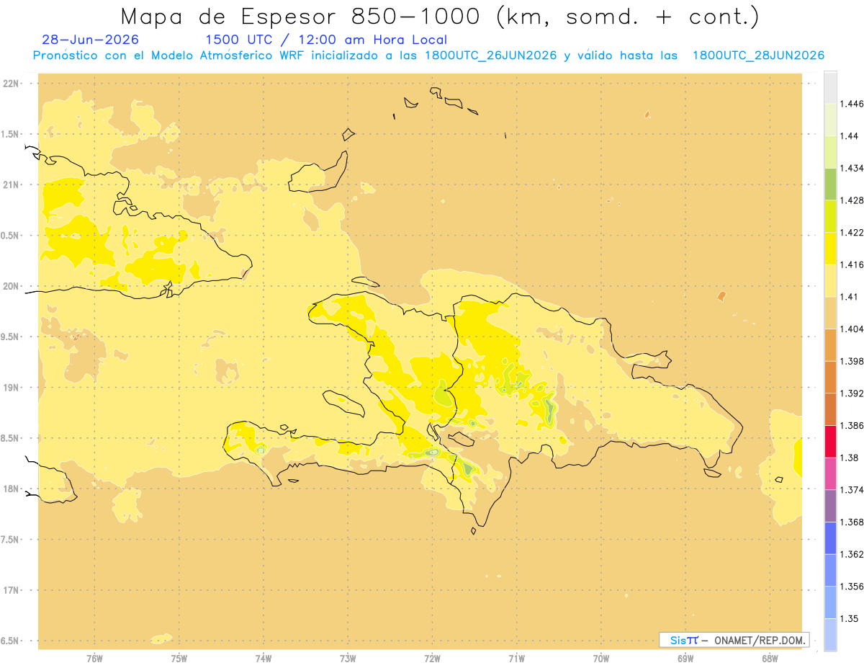Image resolution: width=864 pixels, height=668 pixels.
Task: Click the bright yellow legend swatch between 1.416 and 1.422
Action: tap(830, 249)
